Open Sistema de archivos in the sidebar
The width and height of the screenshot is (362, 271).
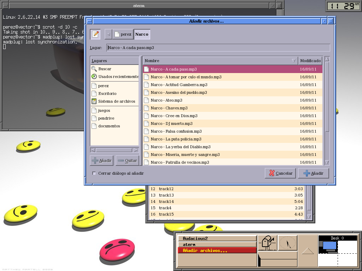click(x=115, y=101)
